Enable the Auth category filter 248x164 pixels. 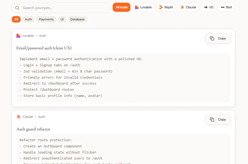pos(28,19)
